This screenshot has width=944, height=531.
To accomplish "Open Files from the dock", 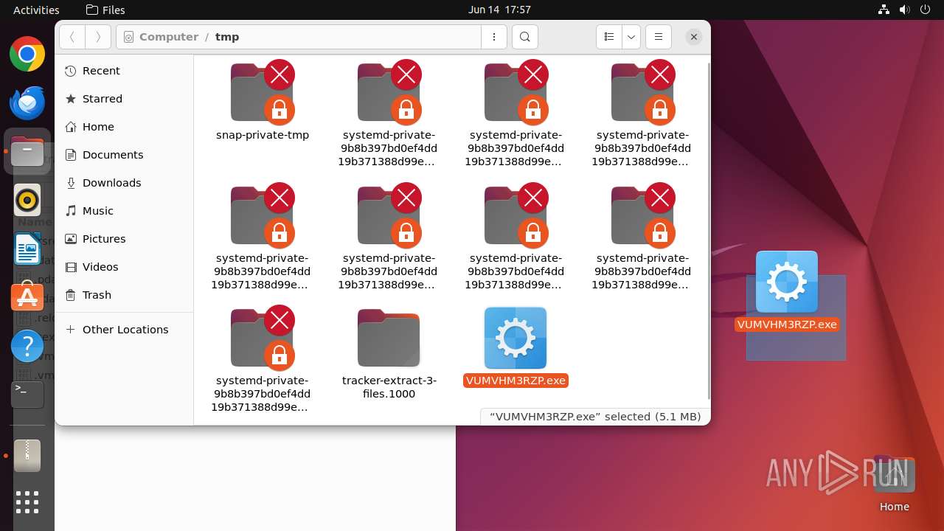I will [27, 152].
